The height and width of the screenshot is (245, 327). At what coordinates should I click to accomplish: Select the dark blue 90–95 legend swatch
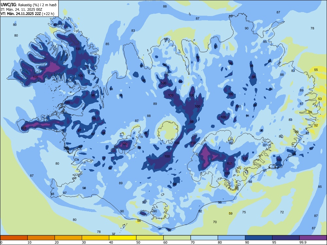pyautogui.click(x=259, y=238)
